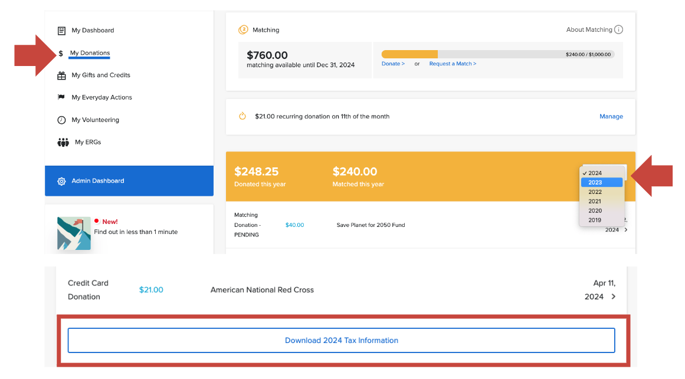Image resolution: width=685 pixels, height=379 pixels.
Task: Click Download 2024 Tax Information button
Action: point(341,340)
